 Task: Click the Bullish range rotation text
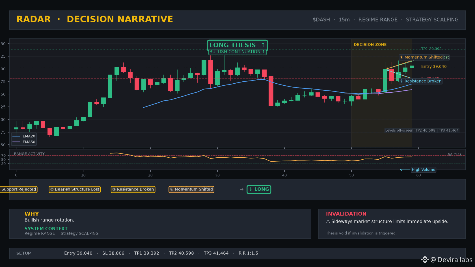click(49, 220)
